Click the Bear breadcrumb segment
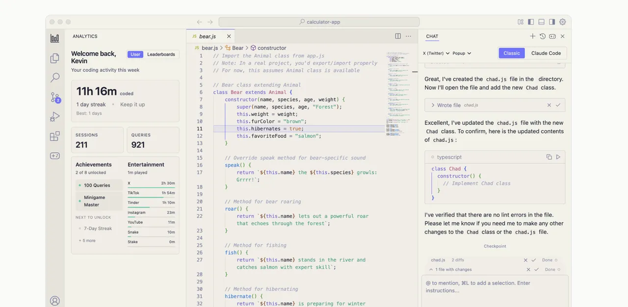628x307 pixels. point(235,48)
